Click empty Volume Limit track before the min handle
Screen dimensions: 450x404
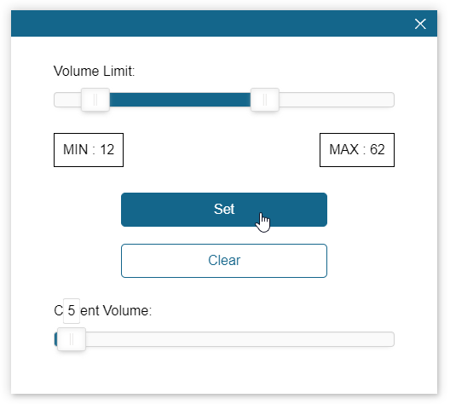(67, 100)
